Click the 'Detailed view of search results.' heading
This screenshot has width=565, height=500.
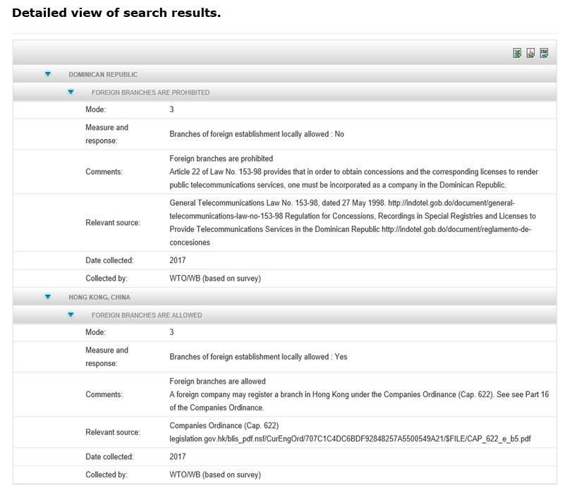coord(116,13)
